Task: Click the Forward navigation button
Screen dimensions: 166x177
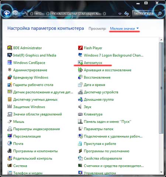Action: point(15,14)
